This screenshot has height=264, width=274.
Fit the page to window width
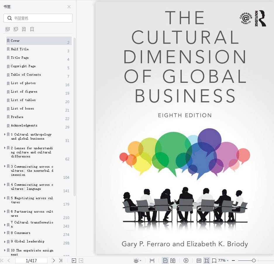coord(152,261)
